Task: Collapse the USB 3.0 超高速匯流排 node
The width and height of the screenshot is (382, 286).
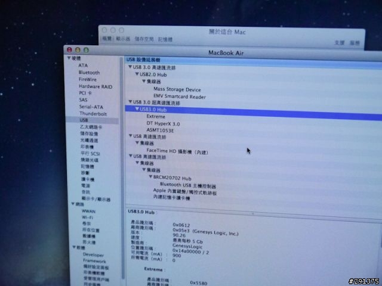Action: (x=130, y=102)
